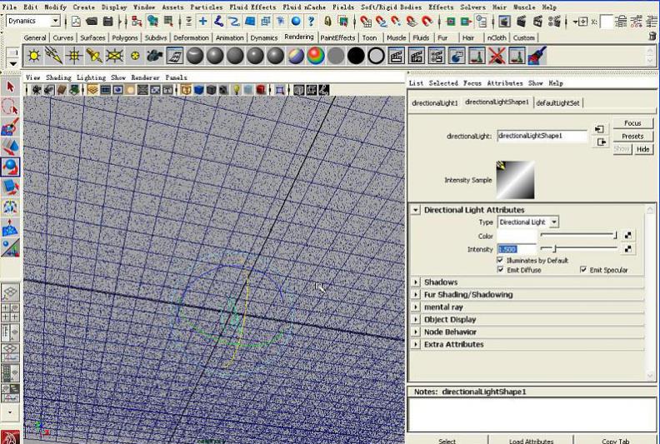Click the new scene icon

point(76,21)
